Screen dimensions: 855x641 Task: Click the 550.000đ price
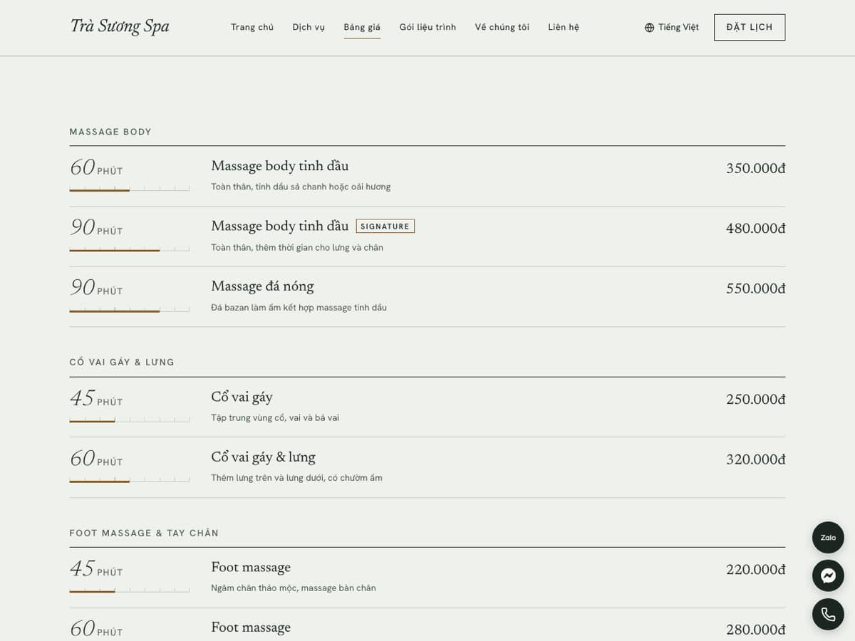pyautogui.click(x=755, y=288)
